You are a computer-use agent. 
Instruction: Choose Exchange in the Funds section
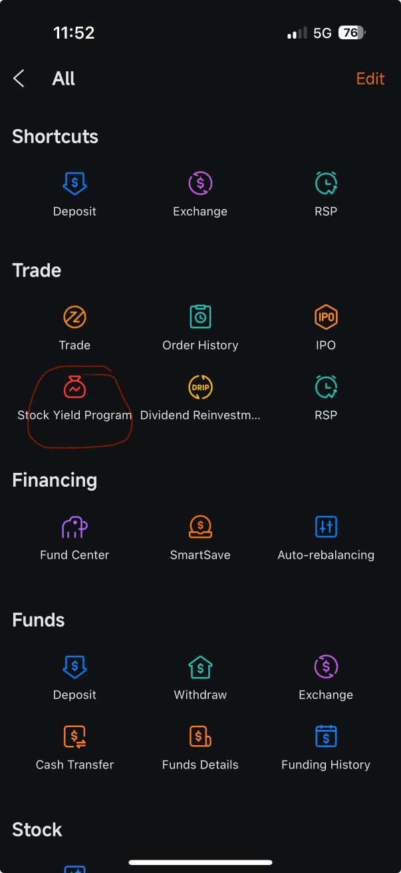point(326,667)
